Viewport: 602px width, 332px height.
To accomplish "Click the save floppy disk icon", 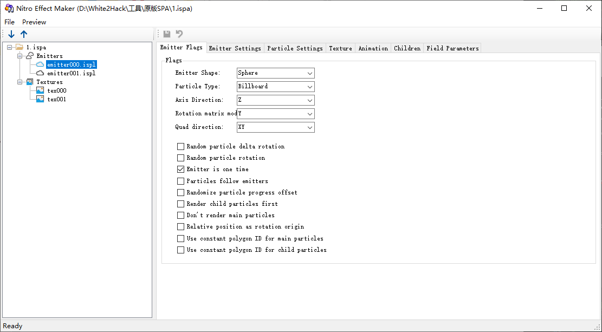I will tap(167, 34).
